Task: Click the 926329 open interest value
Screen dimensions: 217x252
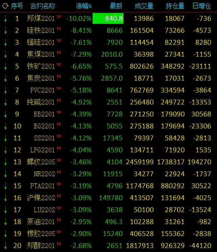Action: (173, 246)
